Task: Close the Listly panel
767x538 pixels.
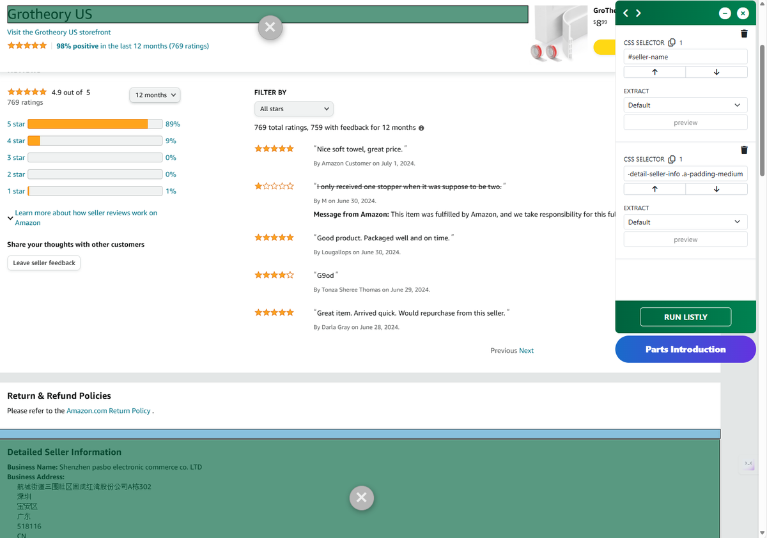Action: [743, 13]
